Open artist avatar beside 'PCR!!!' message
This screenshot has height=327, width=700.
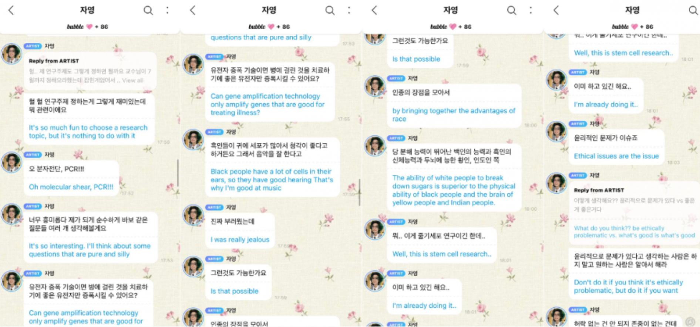[x=11, y=162]
